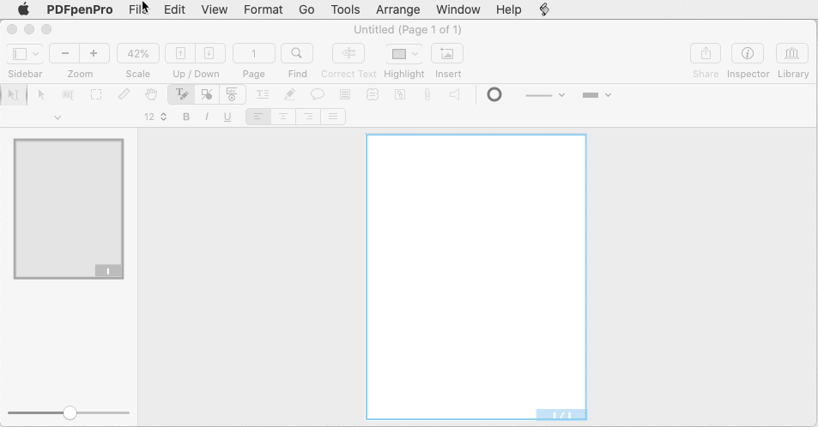Center align the text
Screen dimensions: 818x427
282,117
